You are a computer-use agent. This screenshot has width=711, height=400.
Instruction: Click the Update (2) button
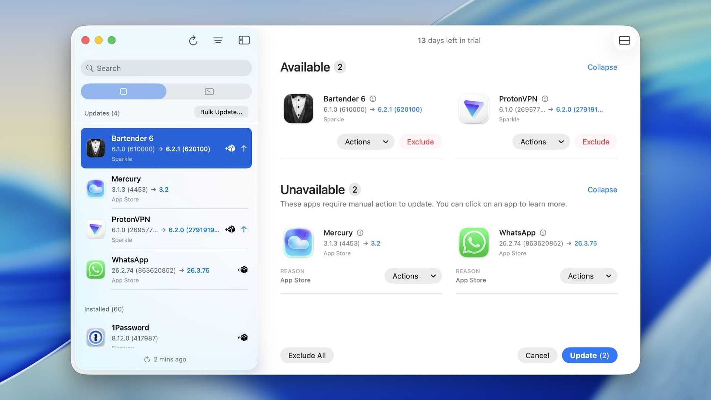590,356
